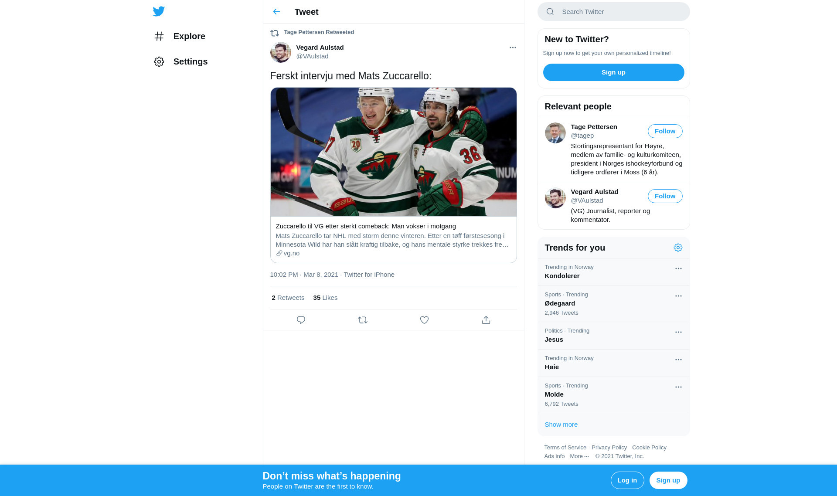The image size is (837, 496).
Task: Click the vg.no domain text
Action: (x=292, y=253)
